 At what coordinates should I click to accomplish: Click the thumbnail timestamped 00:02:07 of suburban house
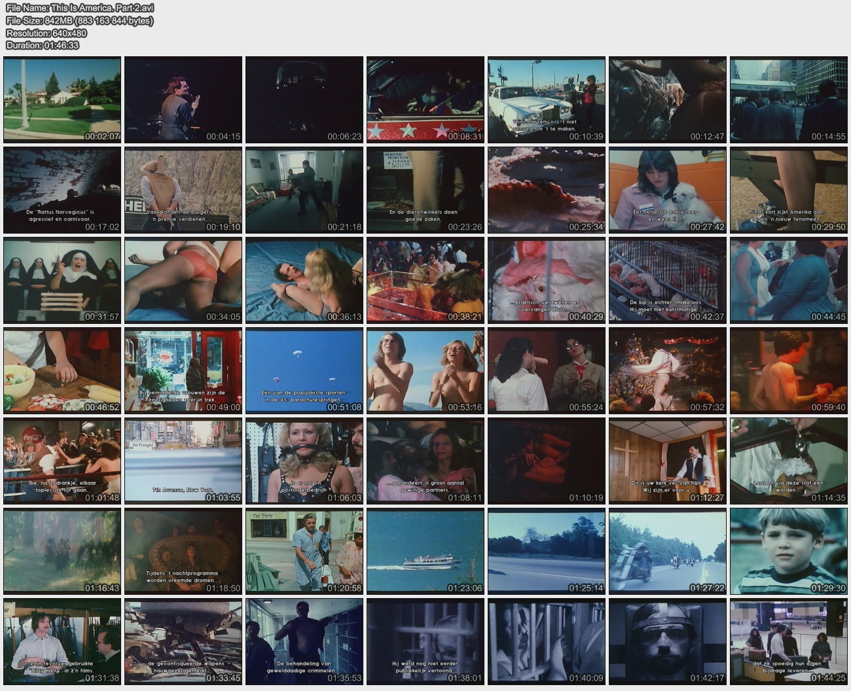click(x=62, y=99)
